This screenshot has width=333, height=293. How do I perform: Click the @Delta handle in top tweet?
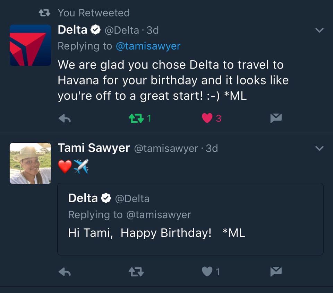coord(122,30)
